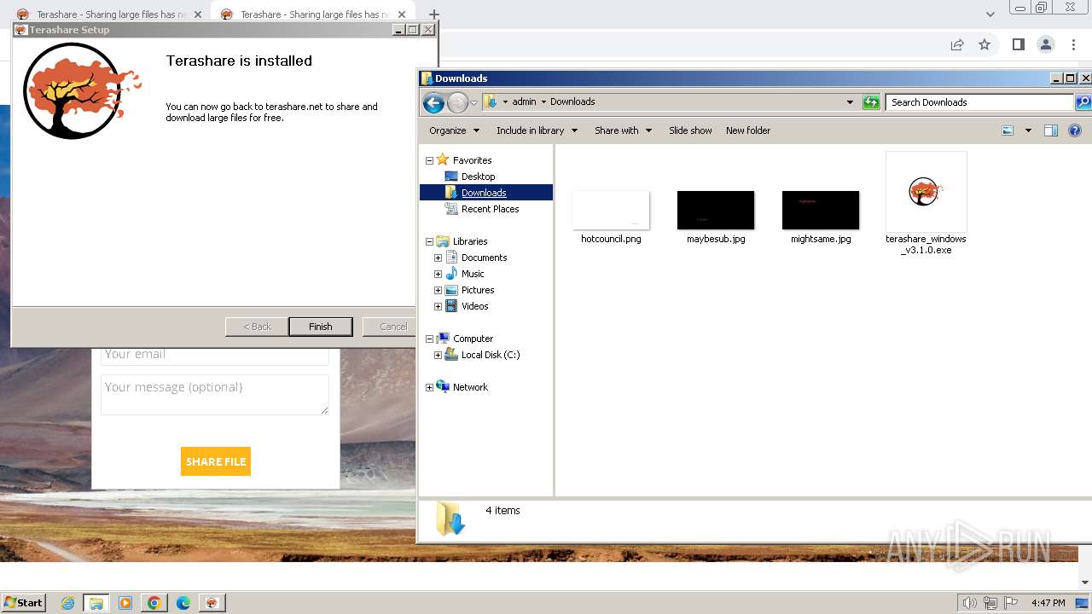The height and width of the screenshot is (614, 1092).
Task: Open Chrome tab search chevron
Action: pyautogui.click(x=990, y=14)
